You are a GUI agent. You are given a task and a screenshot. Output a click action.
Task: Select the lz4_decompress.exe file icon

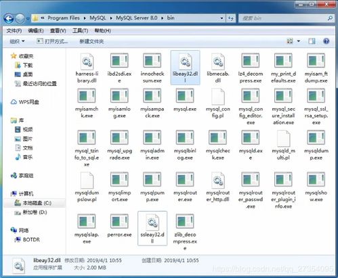(x=251, y=61)
